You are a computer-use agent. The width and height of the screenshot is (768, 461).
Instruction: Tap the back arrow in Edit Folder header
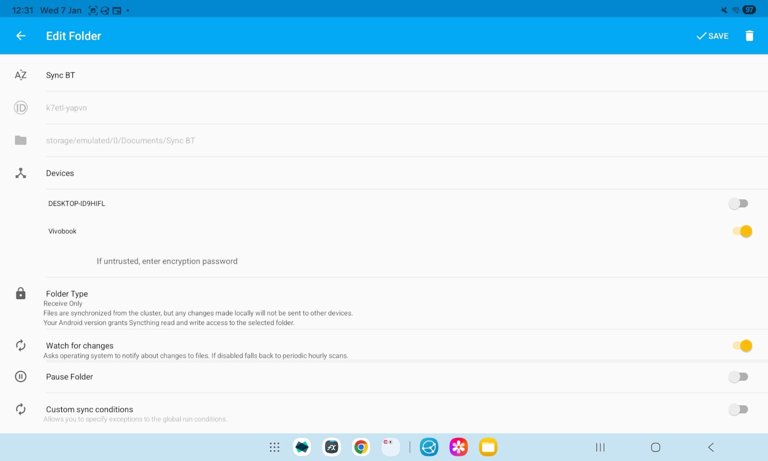[21, 36]
